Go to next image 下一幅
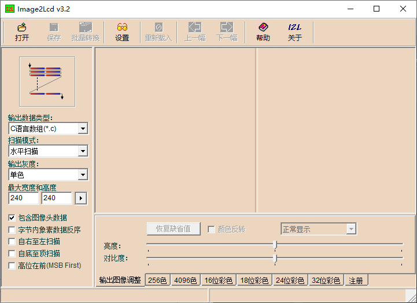This screenshot has width=417, height=303. coord(227,32)
